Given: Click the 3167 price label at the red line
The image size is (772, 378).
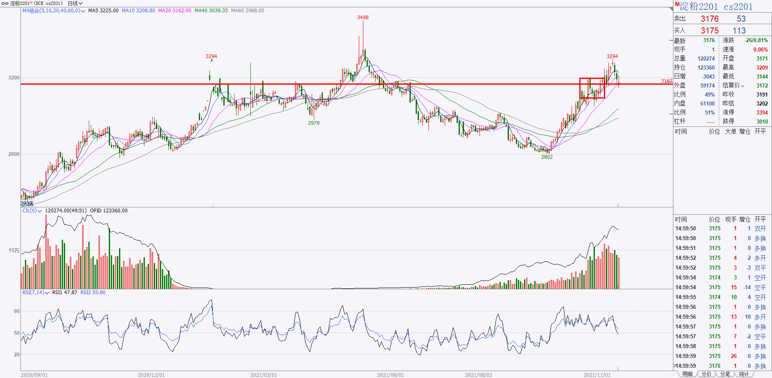Looking at the screenshot, I should tap(666, 81).
